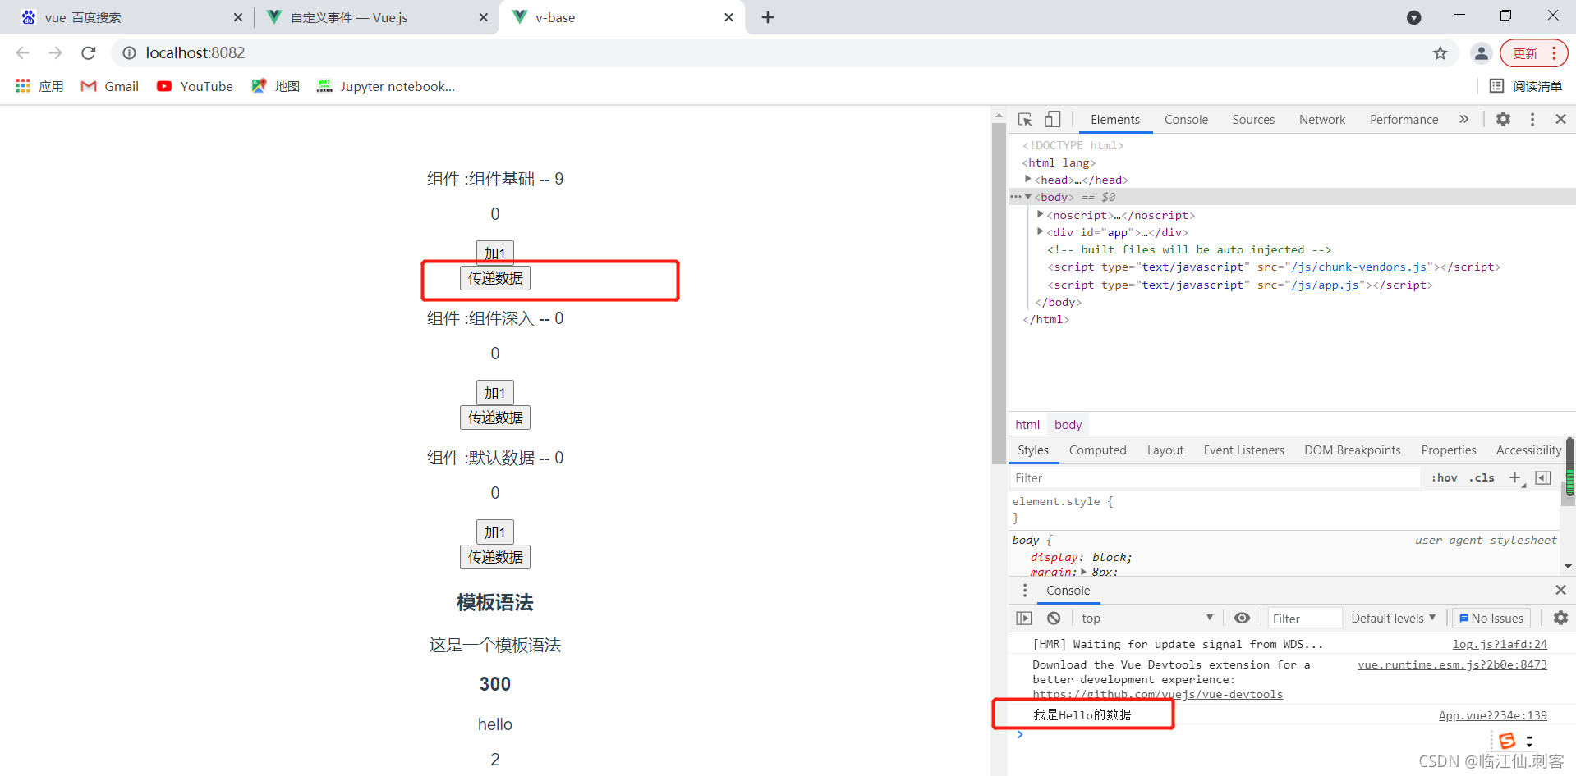Collapse the body element node
The image size is (1576, 776).
click(1027, 196)
